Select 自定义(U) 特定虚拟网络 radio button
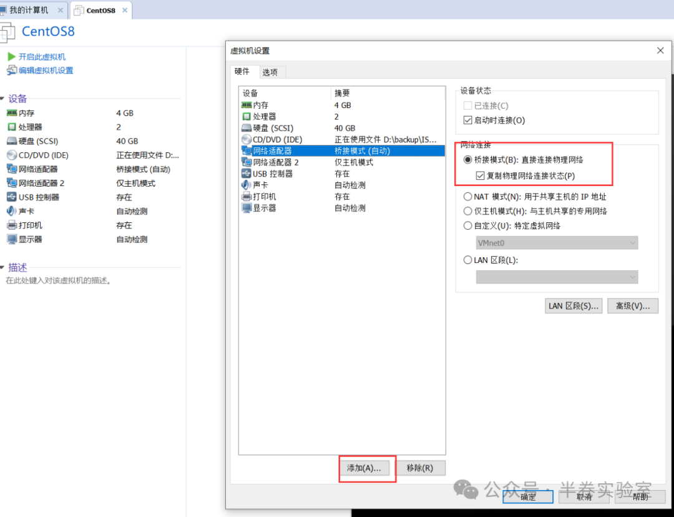Screen dimensions: 674x517 467,226
